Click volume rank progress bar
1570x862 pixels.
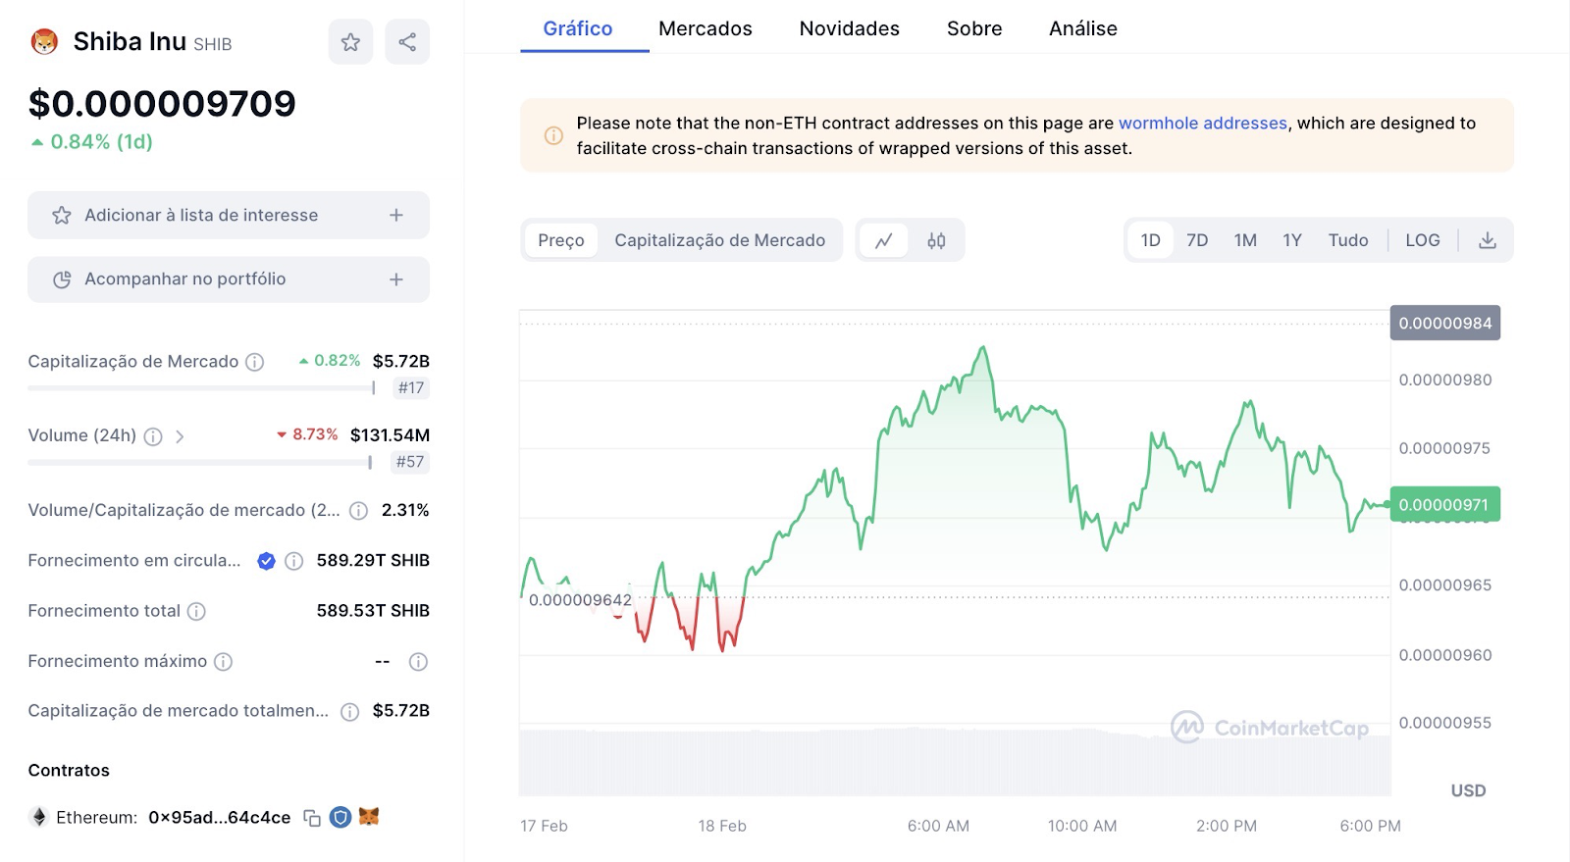click(x=200, y=462)
